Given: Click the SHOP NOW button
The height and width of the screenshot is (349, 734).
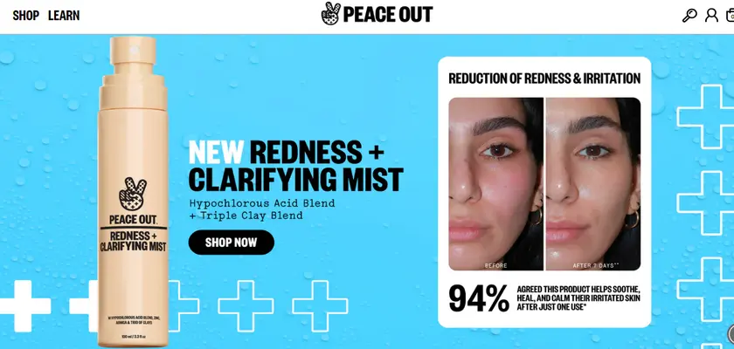Looking at the screenshot, I should coord(232,243).
